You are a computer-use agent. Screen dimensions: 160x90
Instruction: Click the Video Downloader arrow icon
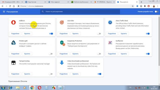pos(62,63)
